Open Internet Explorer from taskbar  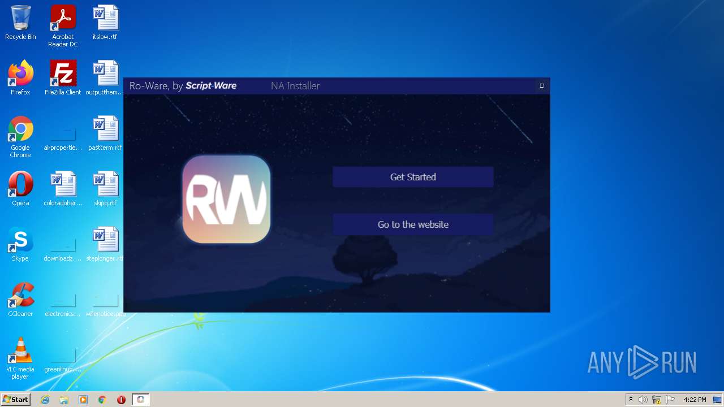click(45, 400)
